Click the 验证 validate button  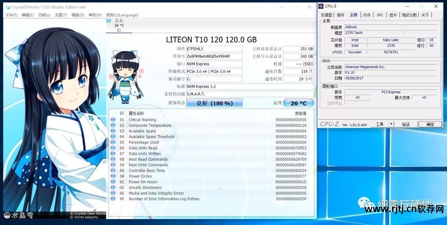point(406,124)
